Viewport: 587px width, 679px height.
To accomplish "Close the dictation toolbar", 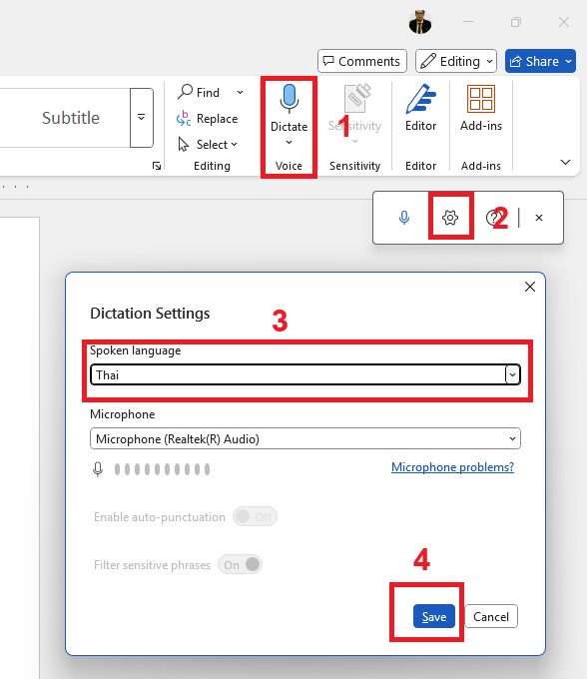I will pyautogui.click(x=539, y=218).
